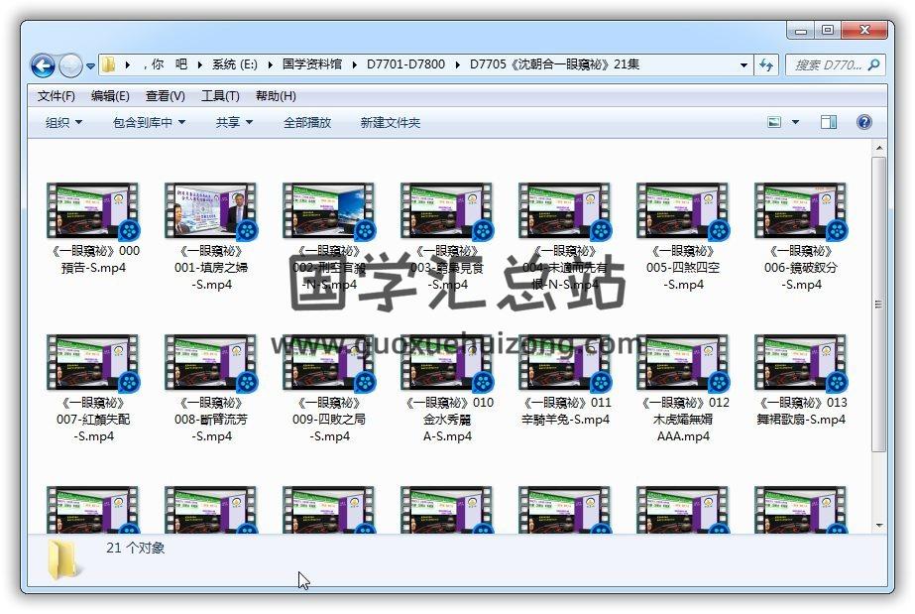
Task: Click the search magnifier icon
Action: click(873, 64)
